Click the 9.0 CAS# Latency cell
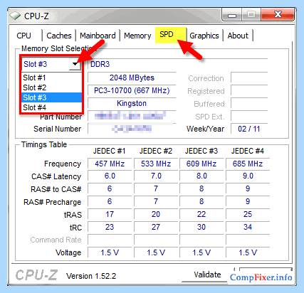 point(248,176)
